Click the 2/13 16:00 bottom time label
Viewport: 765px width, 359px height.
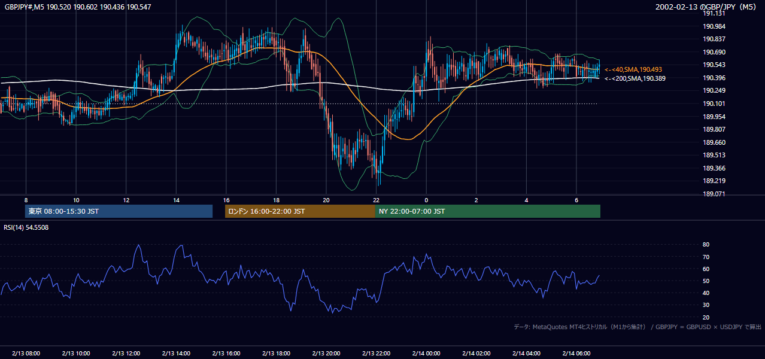pyautogui.click(x=226, y=354)
